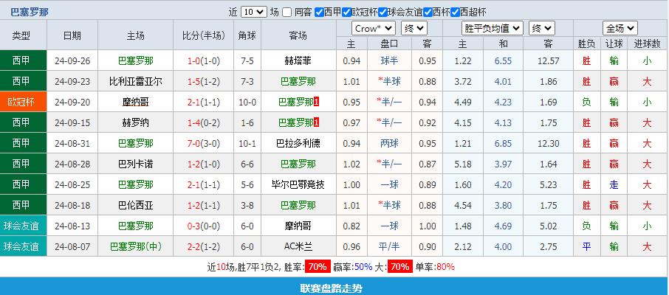Uncheck the 西甲 league filter
This screenshot has height=295, width=669.
click(x=319, y=12)
